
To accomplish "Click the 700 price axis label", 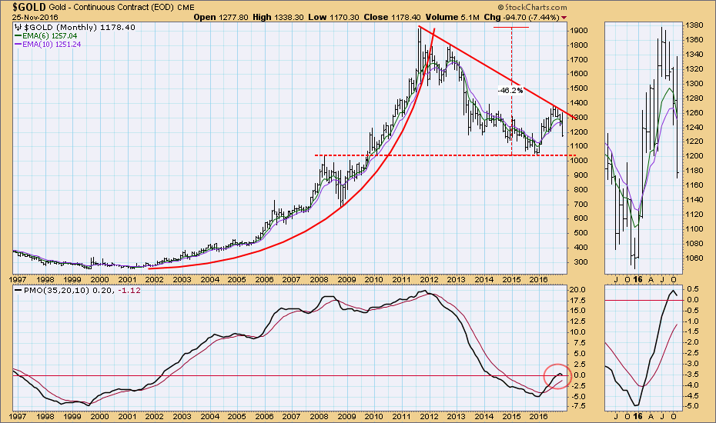I will 580,205.
